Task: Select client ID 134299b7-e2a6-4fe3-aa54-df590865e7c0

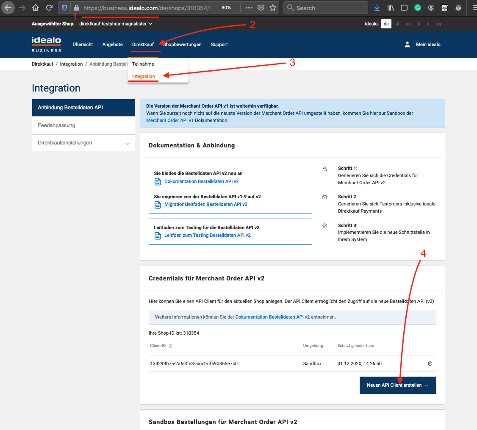Action: 194,363
